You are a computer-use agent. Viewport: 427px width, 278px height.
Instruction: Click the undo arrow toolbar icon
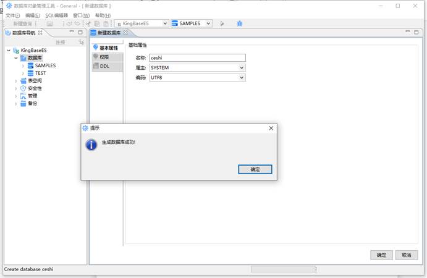point(69,23)
